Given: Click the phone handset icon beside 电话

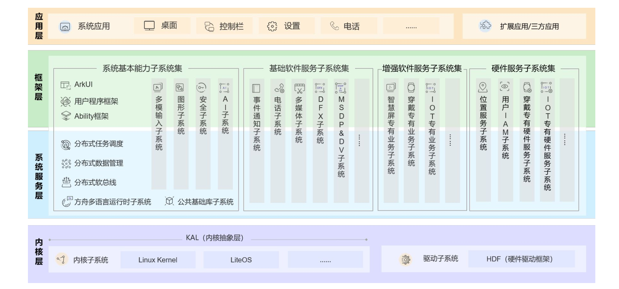Looking at the screenshot, I should 334,26.
